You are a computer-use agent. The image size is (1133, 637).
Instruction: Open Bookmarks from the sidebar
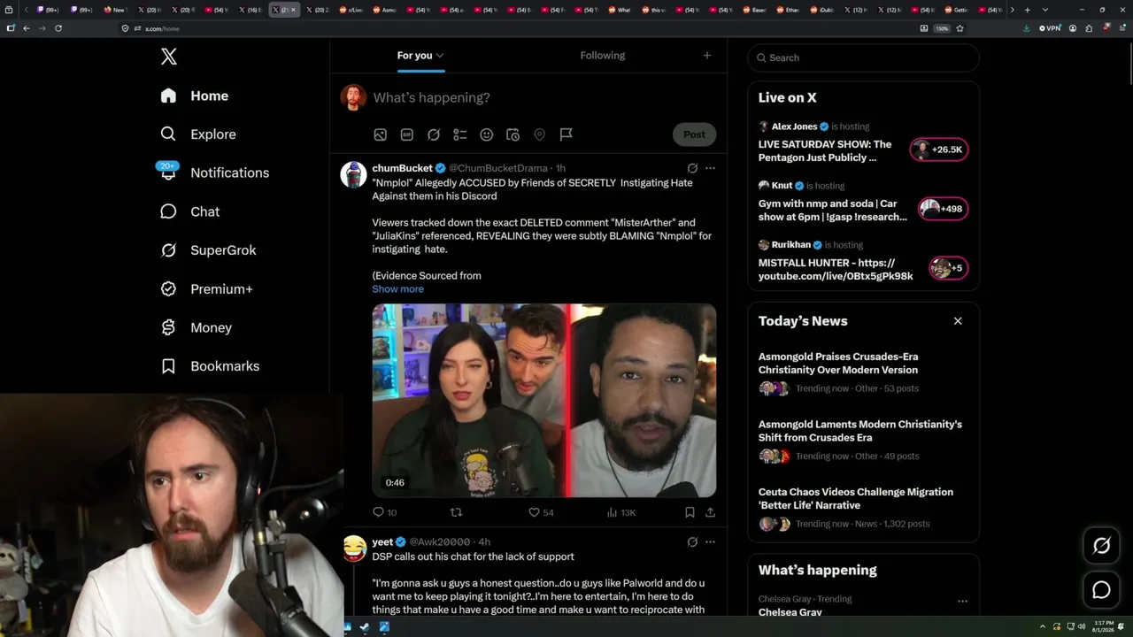click(210, 366)
